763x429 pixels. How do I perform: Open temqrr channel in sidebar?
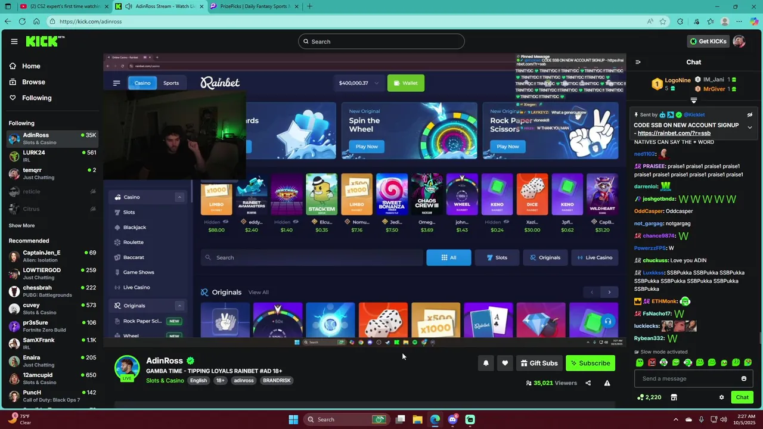pos(52,173)
